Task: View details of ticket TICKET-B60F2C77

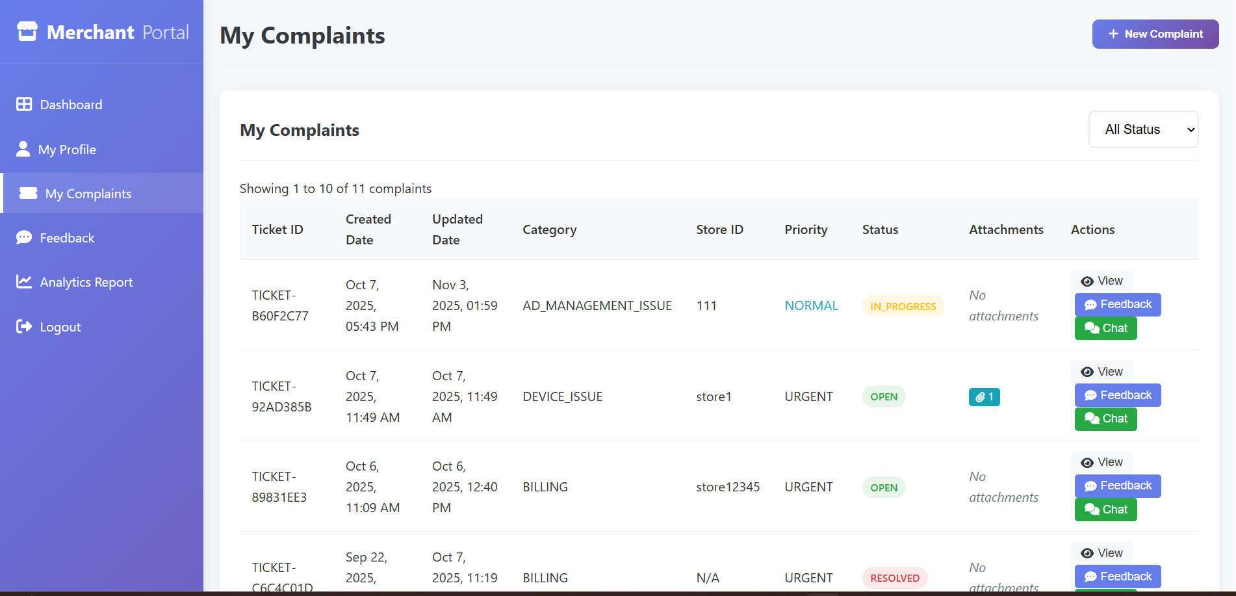Action: pyautogui.click(x=1101, y=281)
